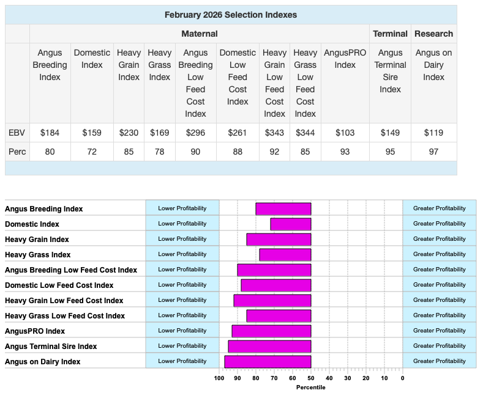Select the $296 EBV value

(x=196, y=133)
